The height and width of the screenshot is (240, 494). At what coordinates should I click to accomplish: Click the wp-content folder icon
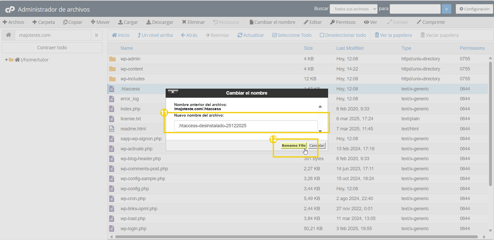point(112,69)
